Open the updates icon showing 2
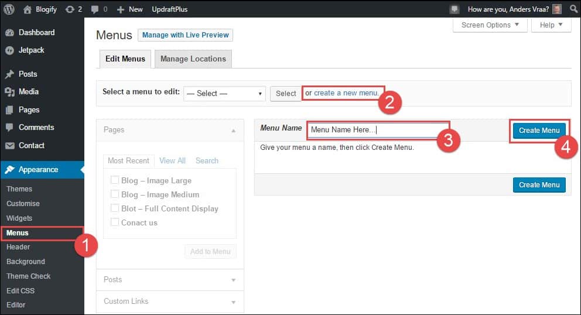Image resolution: width=581 pixels, height=315 pixels. 73,9
